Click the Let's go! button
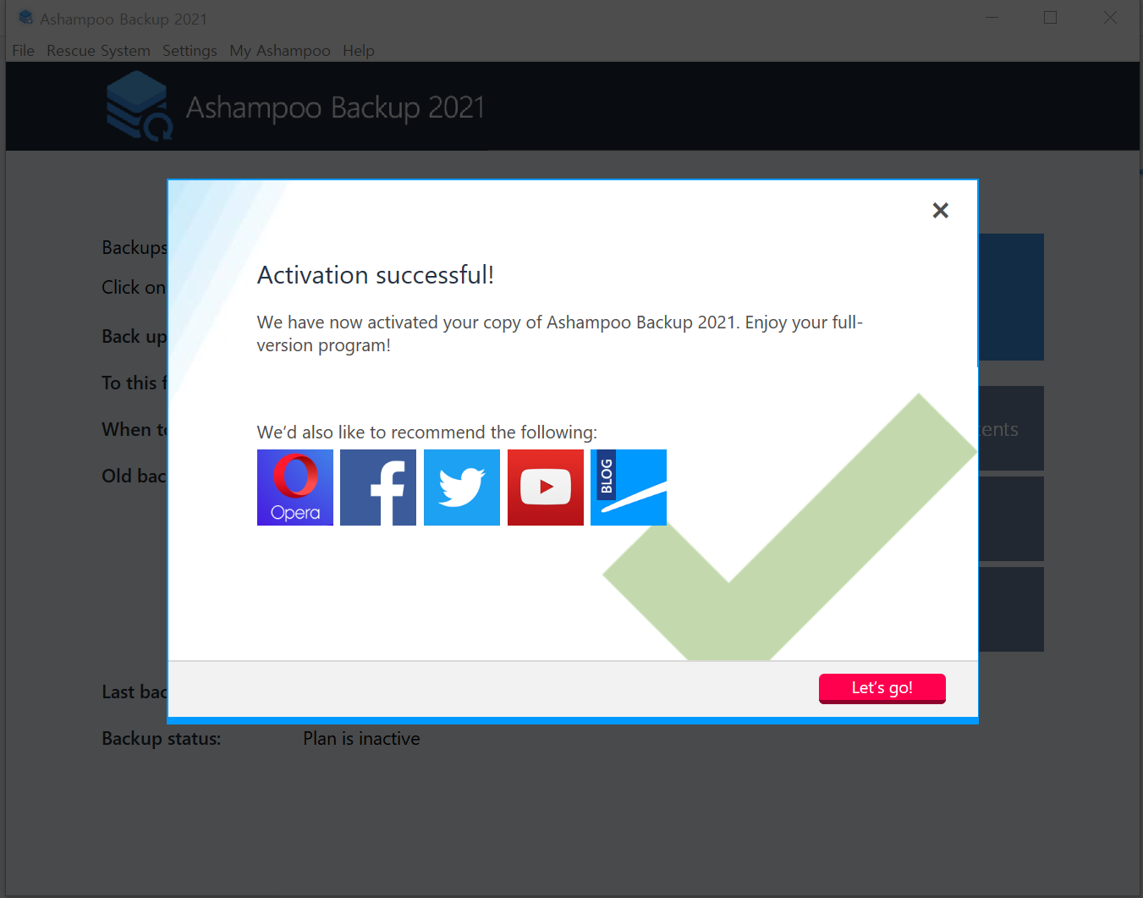Screen dimensions: 1143x898 [x=882, y=688]
